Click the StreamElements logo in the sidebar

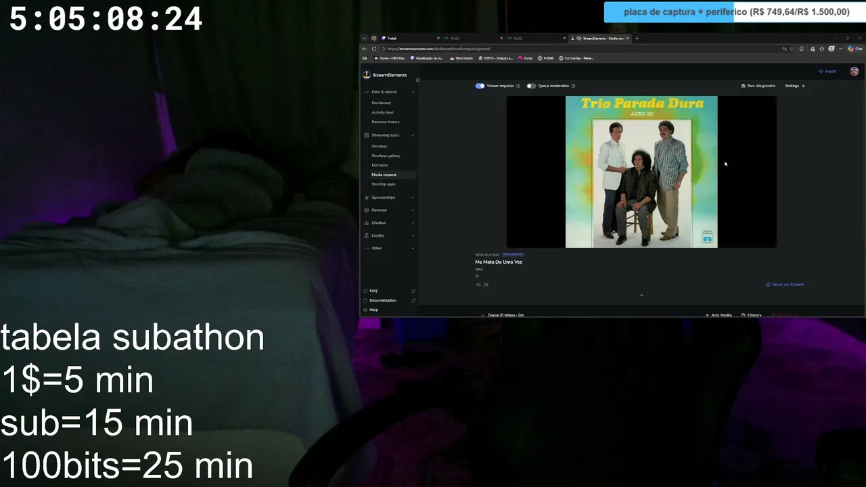click(385, 75)
